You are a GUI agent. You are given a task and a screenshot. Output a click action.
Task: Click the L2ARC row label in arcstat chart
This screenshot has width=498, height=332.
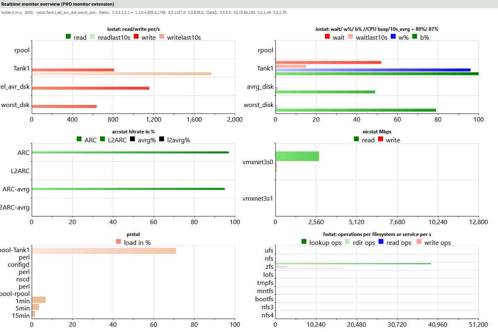pos(20,171)
